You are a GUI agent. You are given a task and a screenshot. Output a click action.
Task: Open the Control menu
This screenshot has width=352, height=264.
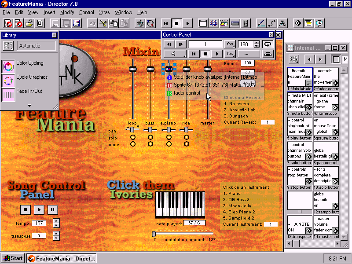click(x=86, y=12)
